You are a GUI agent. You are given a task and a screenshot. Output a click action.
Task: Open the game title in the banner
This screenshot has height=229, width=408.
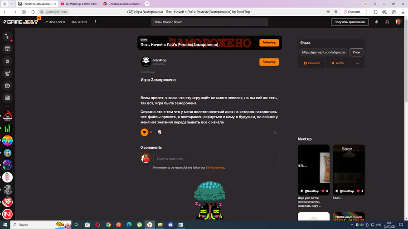[179, 45]
